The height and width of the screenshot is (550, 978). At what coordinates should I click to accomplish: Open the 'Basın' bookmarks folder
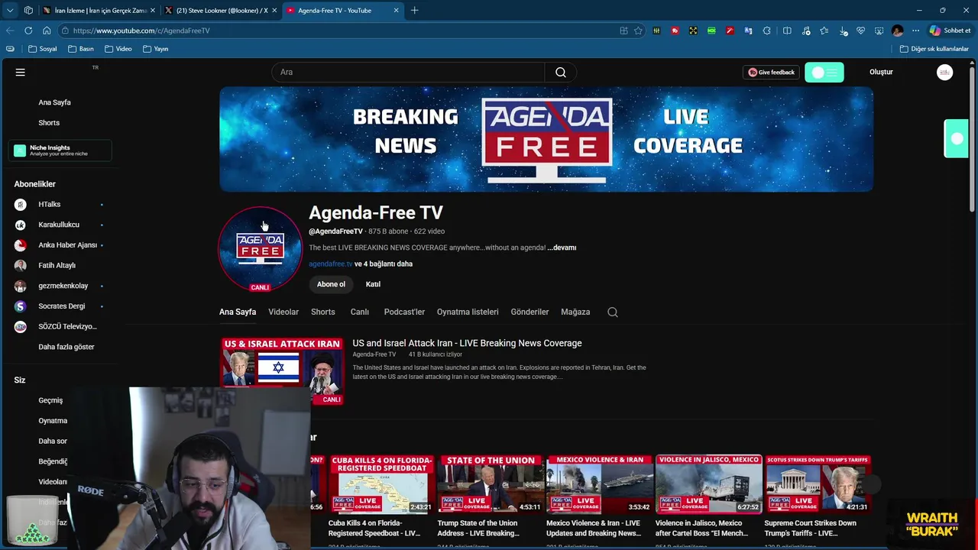81,49
